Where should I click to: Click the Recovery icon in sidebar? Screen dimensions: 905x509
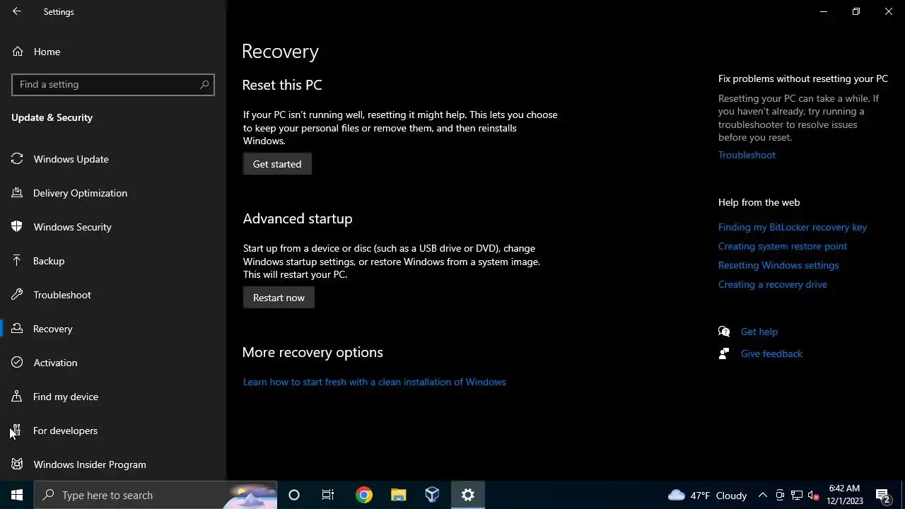(x=17, y=329)
